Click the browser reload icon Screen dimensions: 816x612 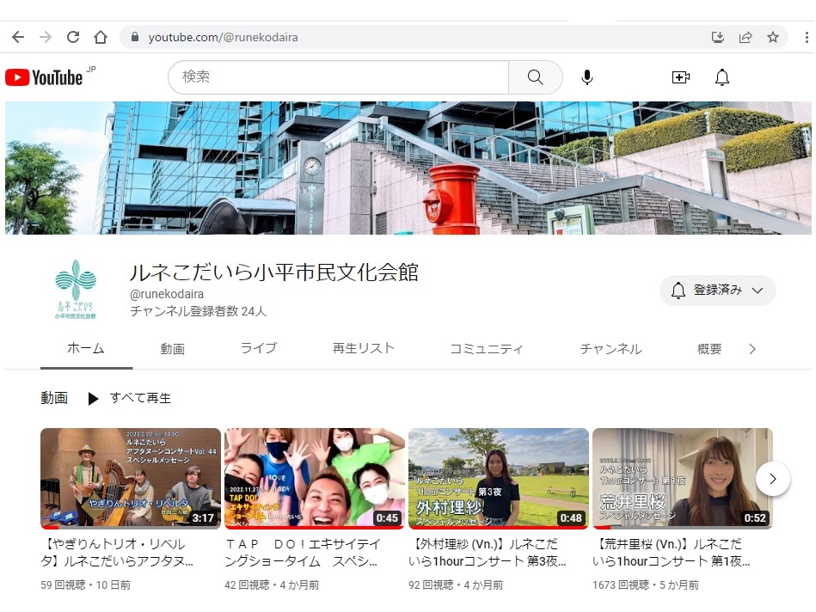(73, 37)
